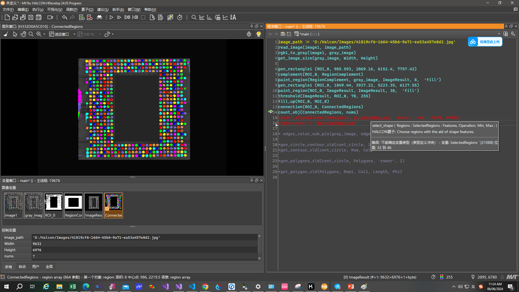Select the image1 variable thumbnail

14,205
